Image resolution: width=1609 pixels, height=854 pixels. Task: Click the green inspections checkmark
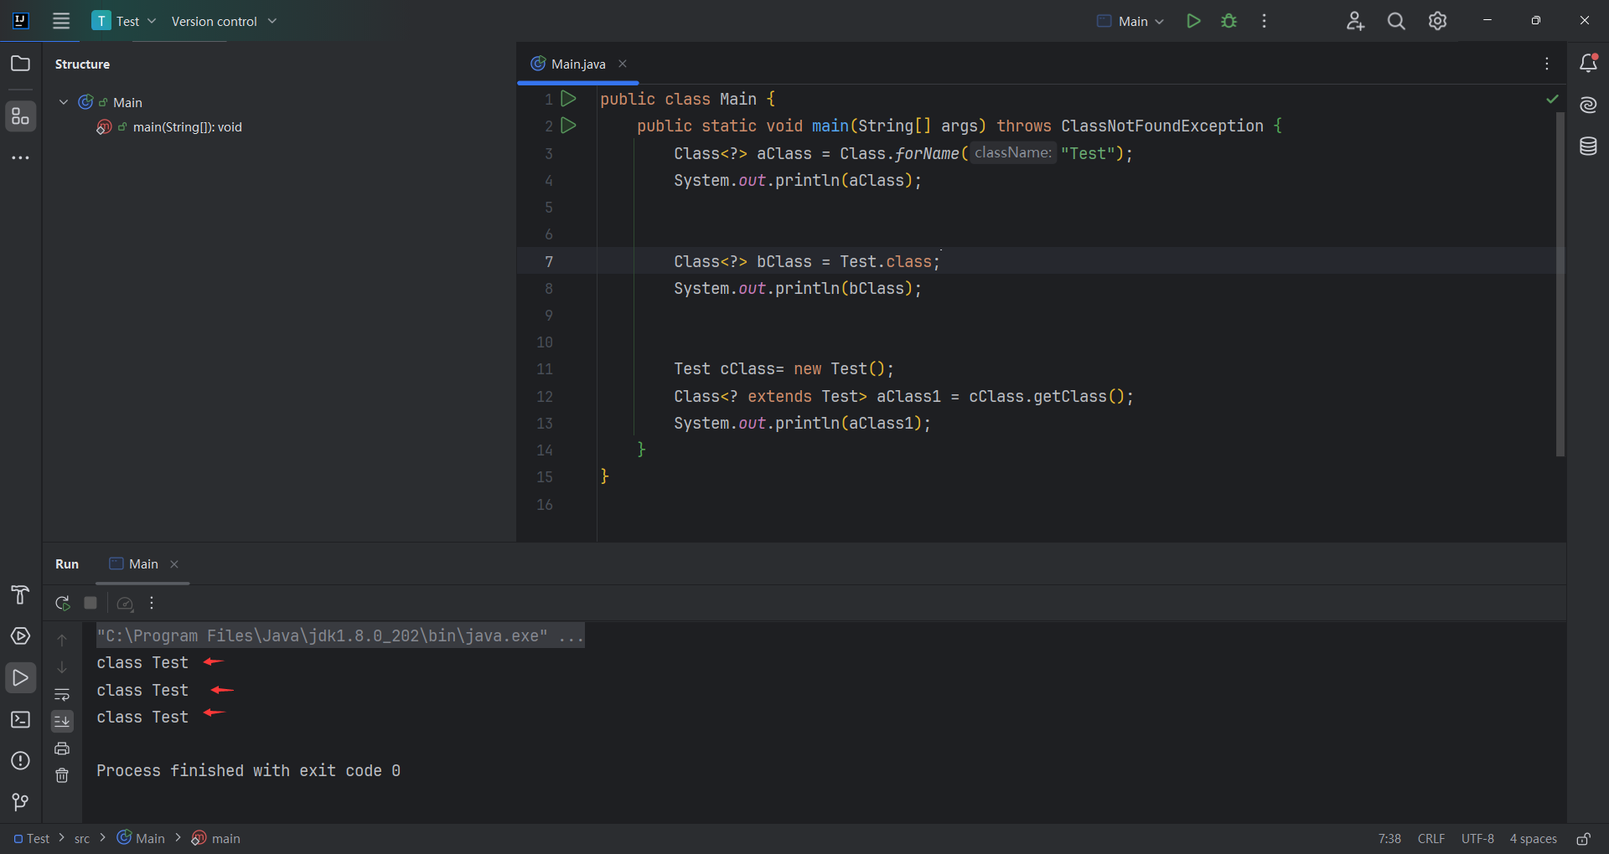(1552, 99)
